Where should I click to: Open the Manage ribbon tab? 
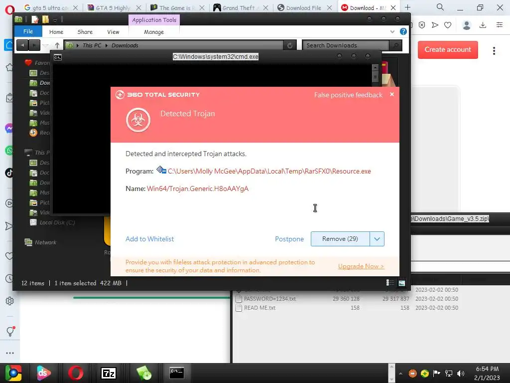coord(154,32)
